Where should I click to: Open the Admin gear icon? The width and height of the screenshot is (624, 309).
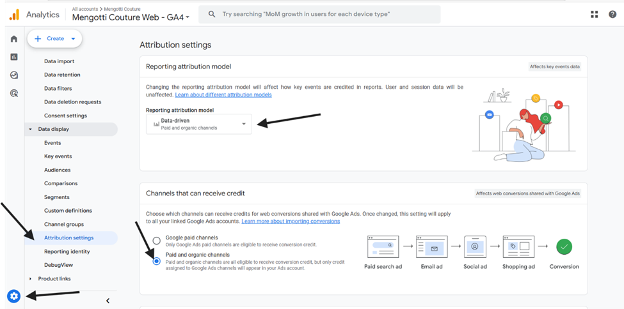(x=14, y=296)
